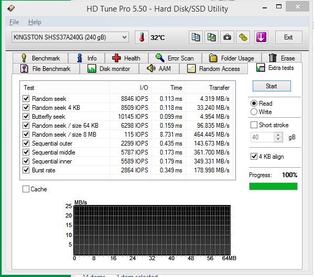Viewport: 314px width, 277px height.
Task: Increase short stroke size with up arrow
Action: click(278, 135)
